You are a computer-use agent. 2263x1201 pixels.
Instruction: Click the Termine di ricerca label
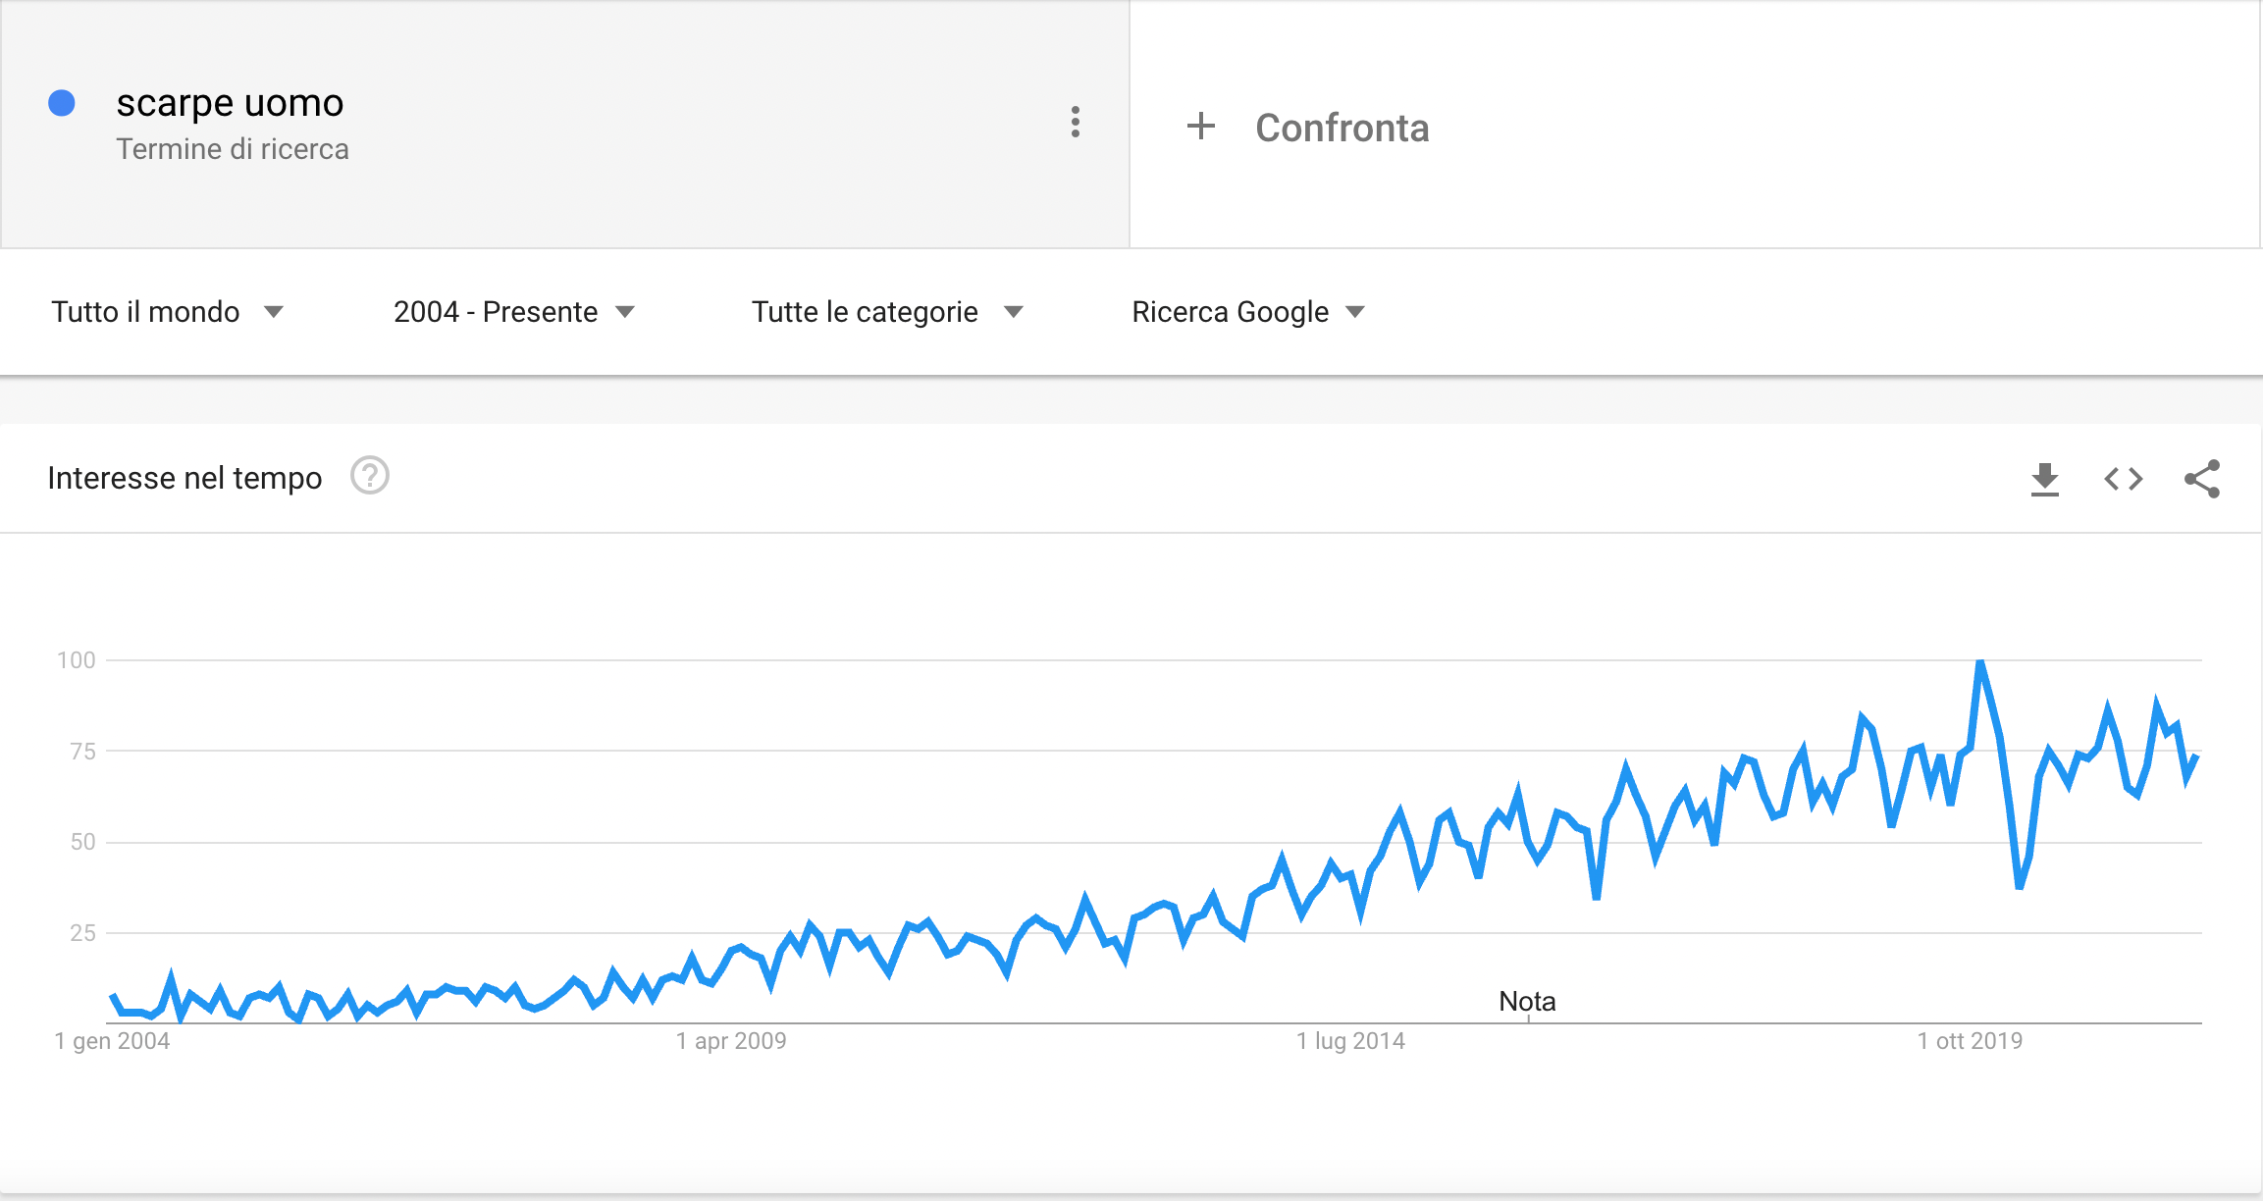[x=233, y=149]
